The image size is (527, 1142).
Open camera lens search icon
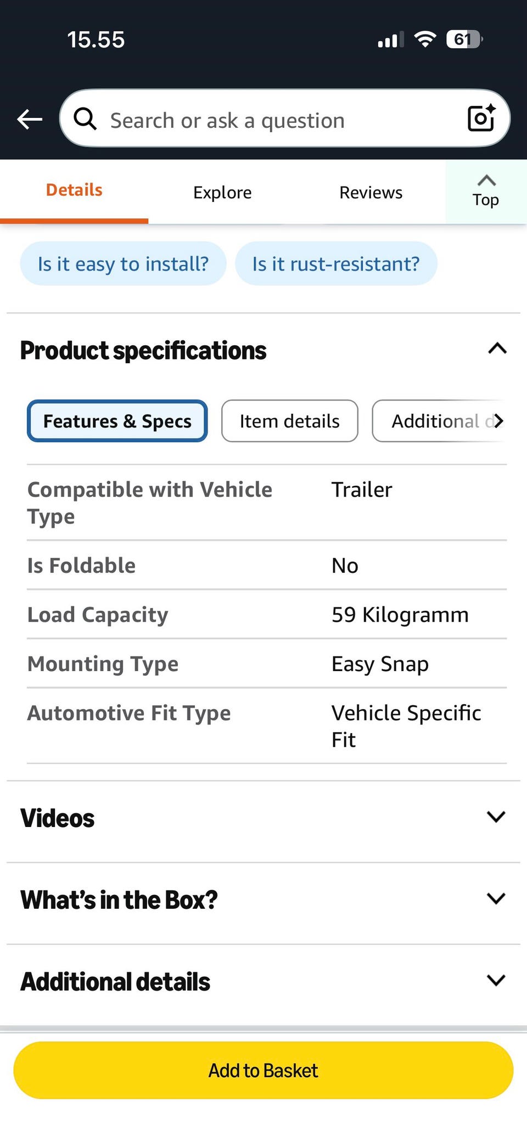[x=481, y=118]
